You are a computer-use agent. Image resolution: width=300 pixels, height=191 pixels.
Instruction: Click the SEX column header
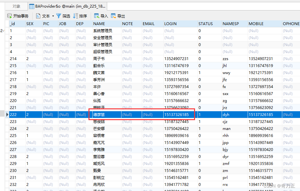34,24
